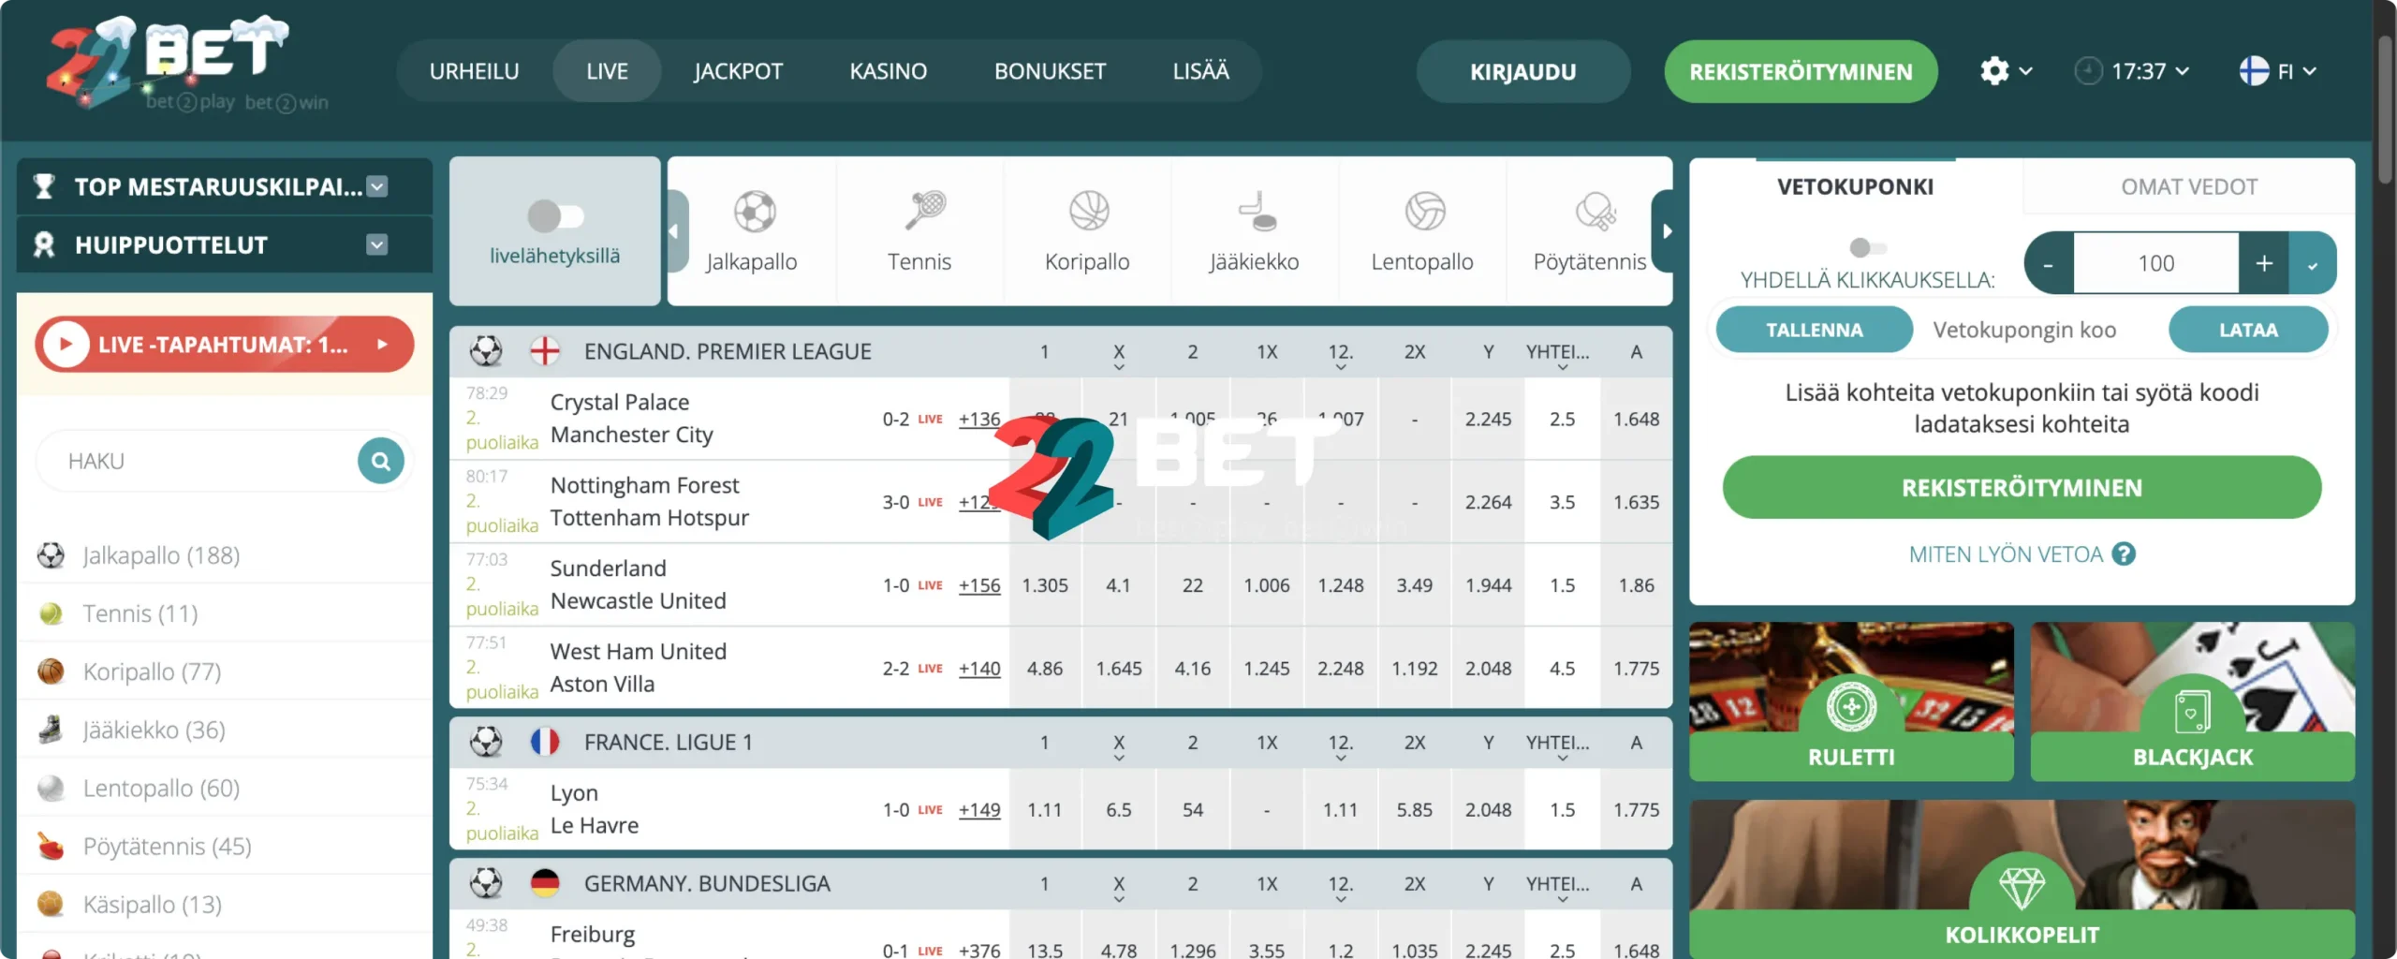Click the Lataa button
The height and width of the screenshot is (959, 2397).
coord(2248,330)
